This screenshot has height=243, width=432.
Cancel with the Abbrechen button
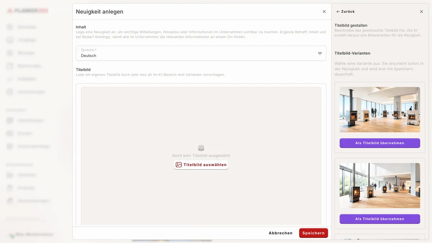280,233
